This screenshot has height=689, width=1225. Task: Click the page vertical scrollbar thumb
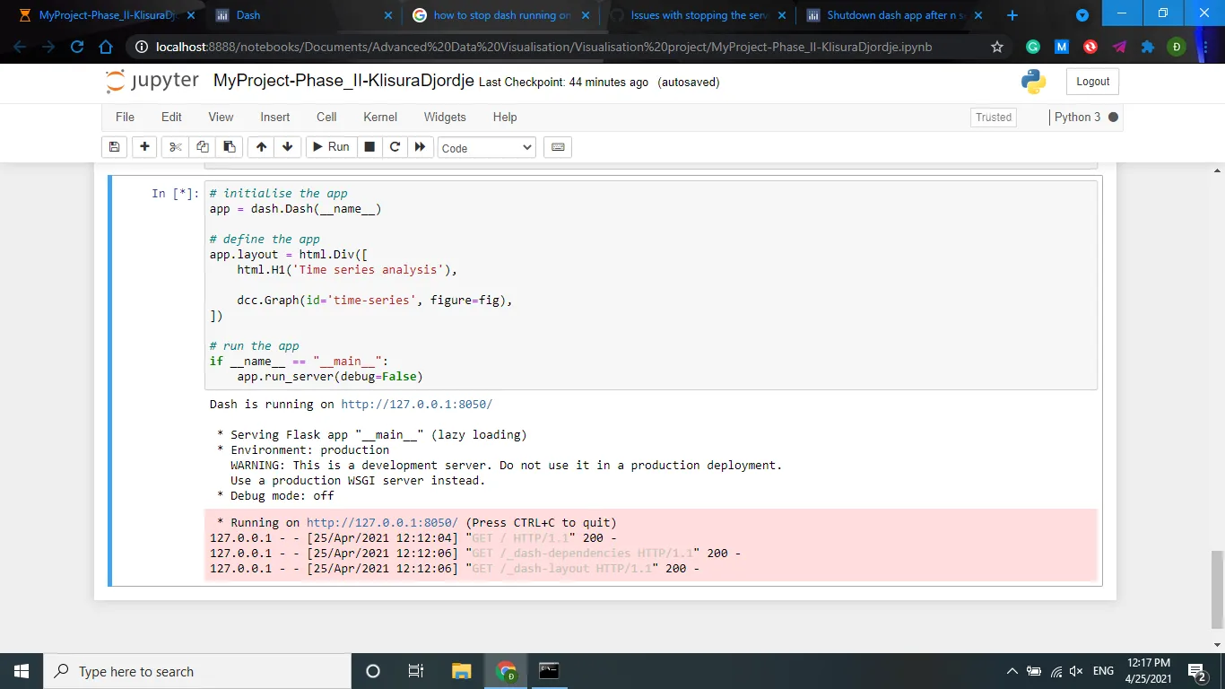coord(1217,589)
